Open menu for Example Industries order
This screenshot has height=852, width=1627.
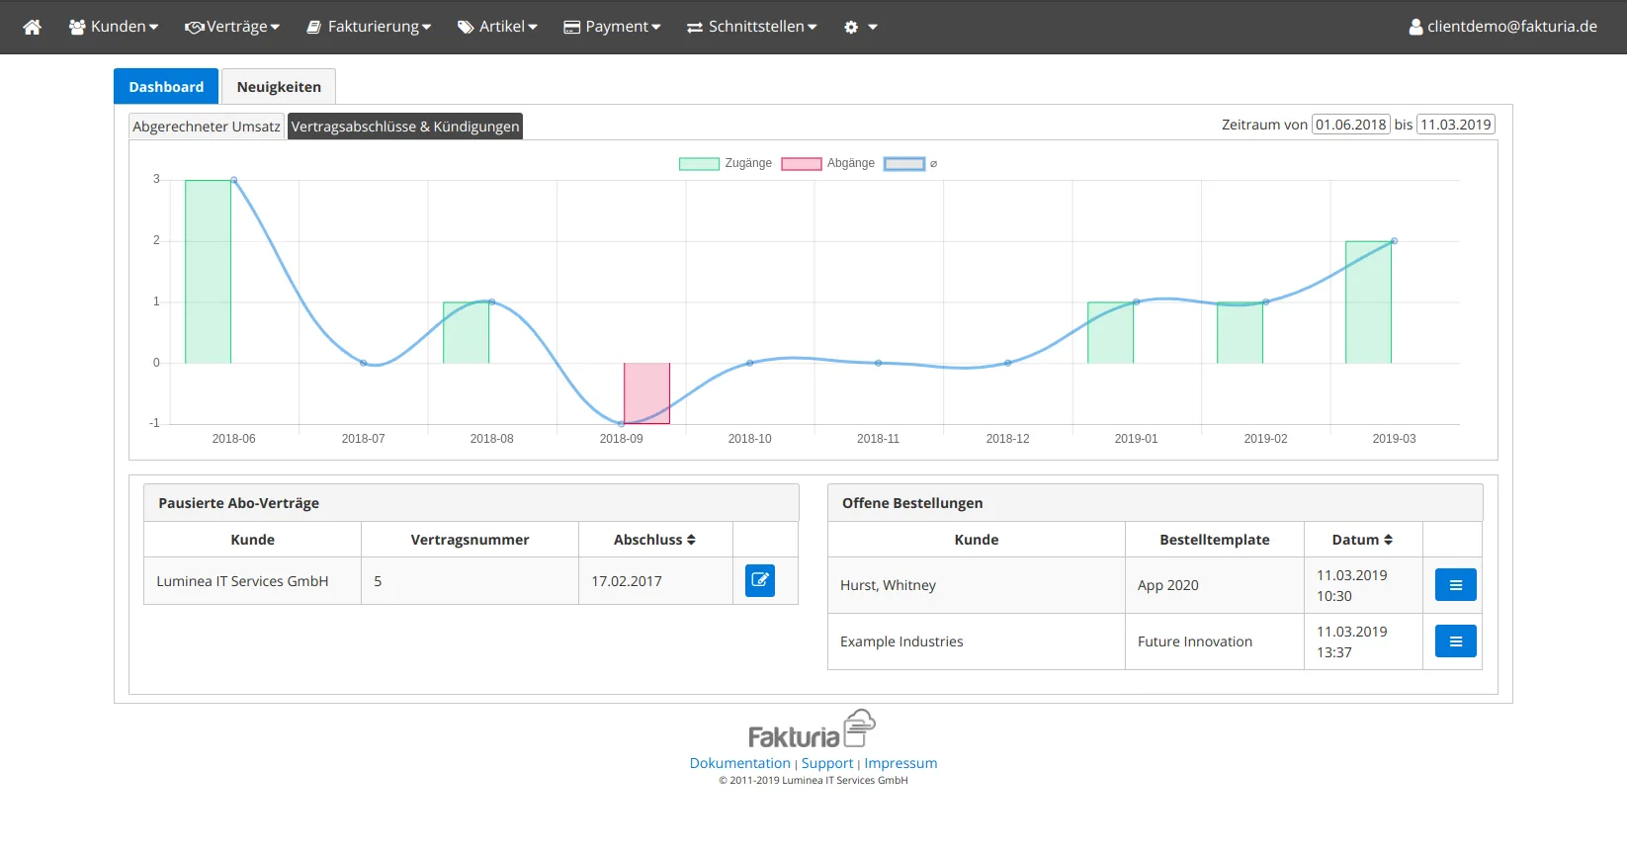pos(1456,641)
